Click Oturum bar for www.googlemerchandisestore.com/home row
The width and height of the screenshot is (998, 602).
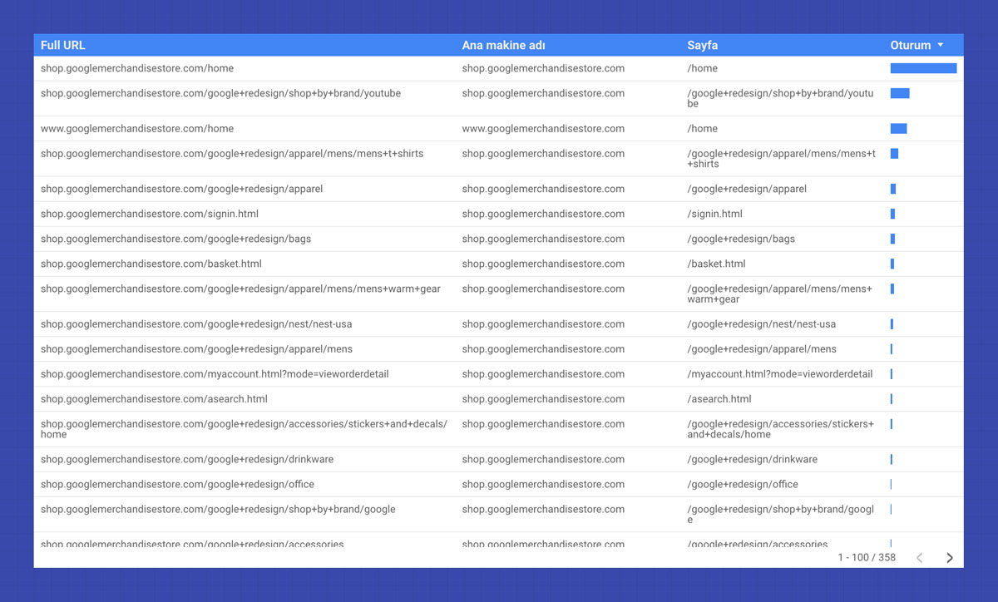coord(898,128)
